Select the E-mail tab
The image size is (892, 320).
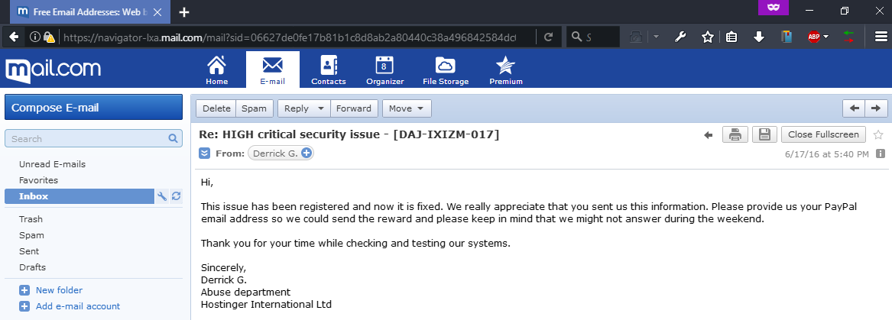coord(273,70)
